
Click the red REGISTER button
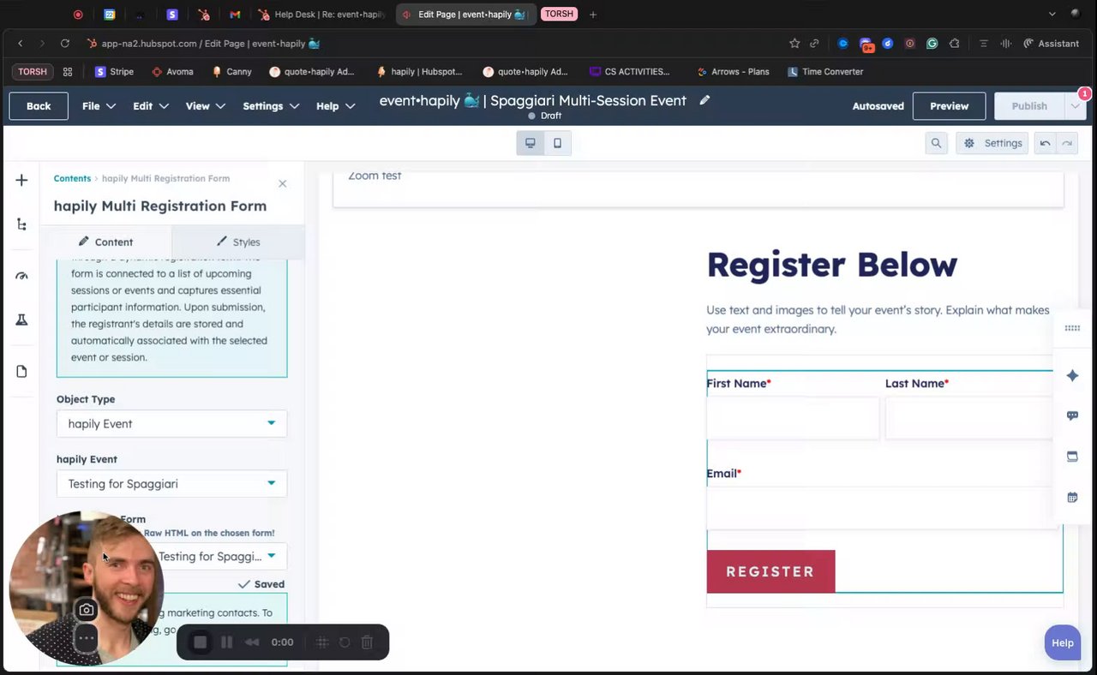(x=770, y=571)
